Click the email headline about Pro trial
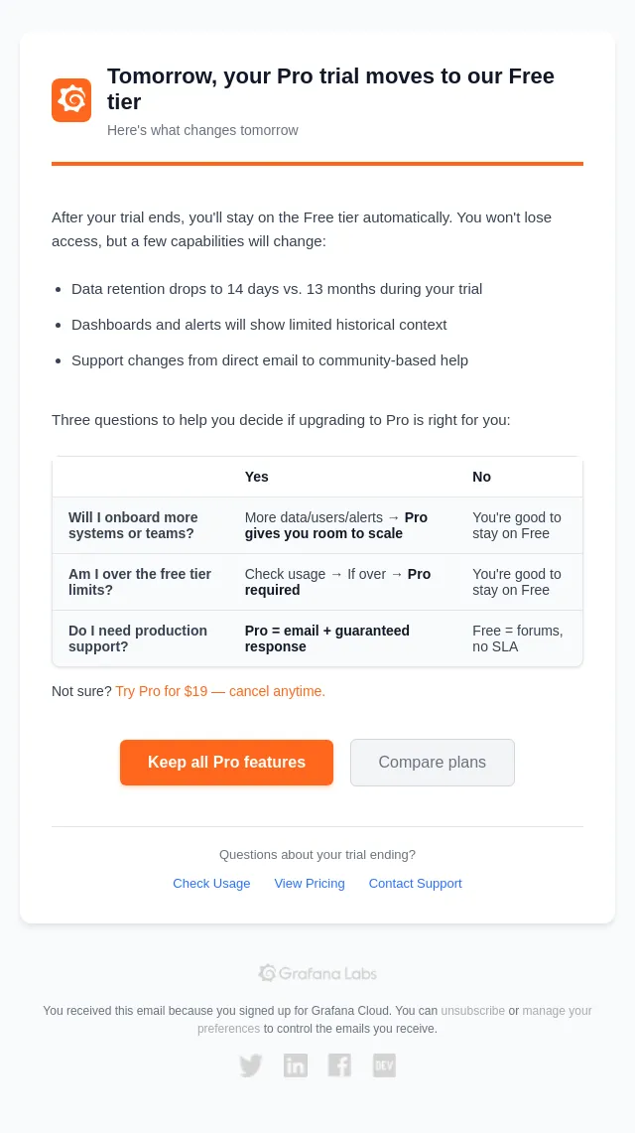This screenshot has height=1133, width=635. (x=330, y=89)
